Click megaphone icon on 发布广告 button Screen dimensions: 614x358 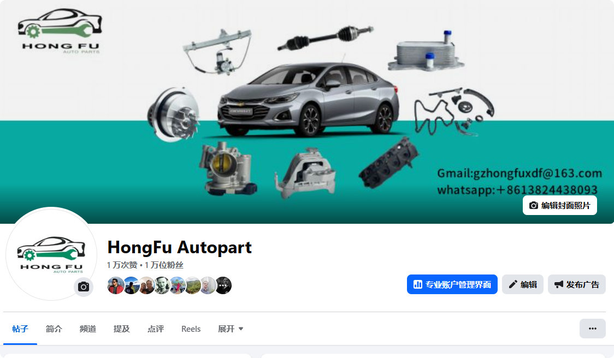[x=559, y=284]
